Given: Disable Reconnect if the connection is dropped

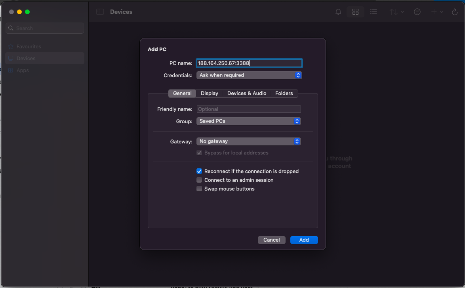Looking at the screenshot, I should pos(199,172).
